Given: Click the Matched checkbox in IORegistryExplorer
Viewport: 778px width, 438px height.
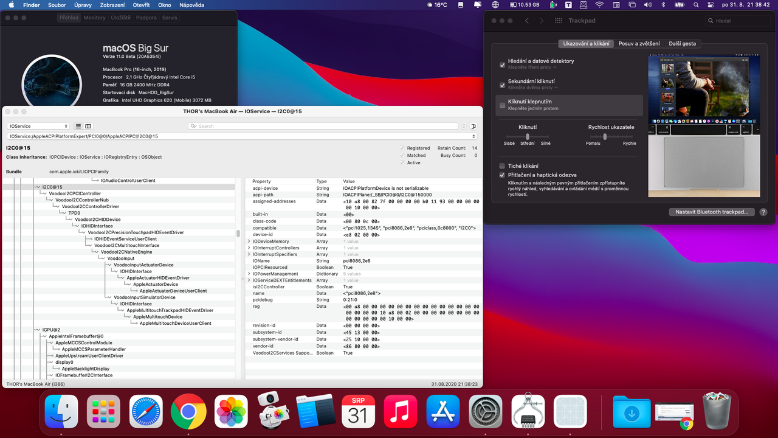Looking at the screenshot, I should 402,155.
